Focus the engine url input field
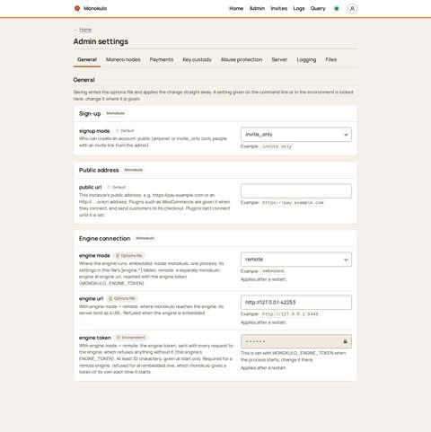The width and height of the screenshot is (431, 432). (296, 302)
